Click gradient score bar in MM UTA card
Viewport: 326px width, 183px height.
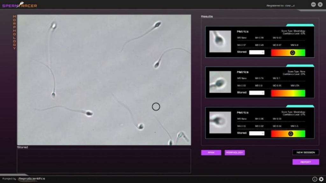point(288,93)
